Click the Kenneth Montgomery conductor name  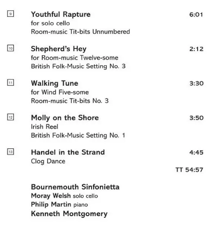[69, 214]
